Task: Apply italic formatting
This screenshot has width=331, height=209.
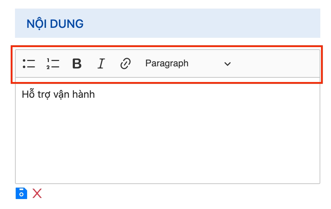Action: click(x=101, y=64)
